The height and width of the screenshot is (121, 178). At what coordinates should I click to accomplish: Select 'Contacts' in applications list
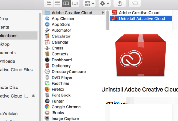coord(60,54)
